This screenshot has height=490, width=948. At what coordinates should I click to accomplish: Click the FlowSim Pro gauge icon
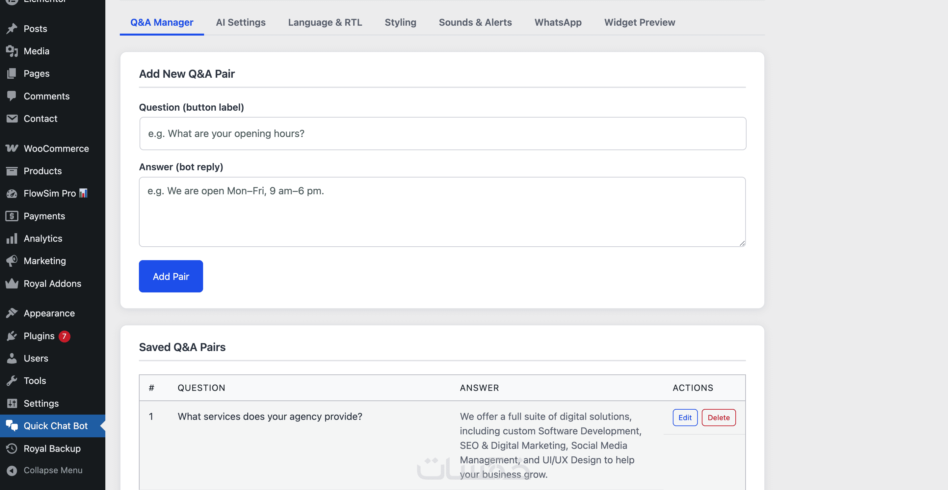(x=12, y=193)
